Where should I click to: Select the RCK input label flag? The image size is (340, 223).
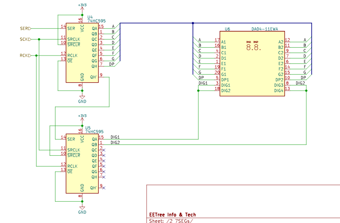point(25,56)
